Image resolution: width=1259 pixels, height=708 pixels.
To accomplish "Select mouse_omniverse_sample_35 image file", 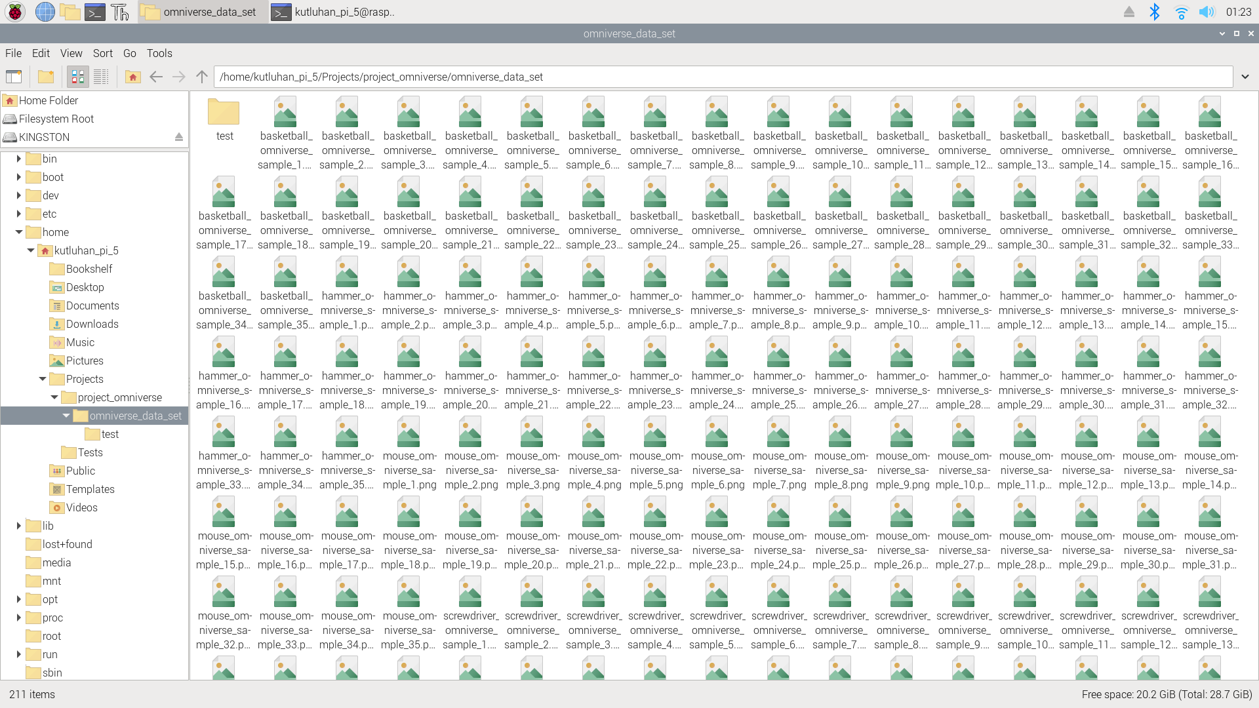I will coord(409,614).
